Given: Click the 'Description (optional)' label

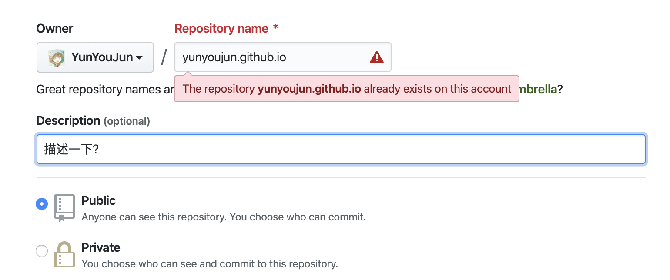Looking at the screenshot, I should (93, 121).
